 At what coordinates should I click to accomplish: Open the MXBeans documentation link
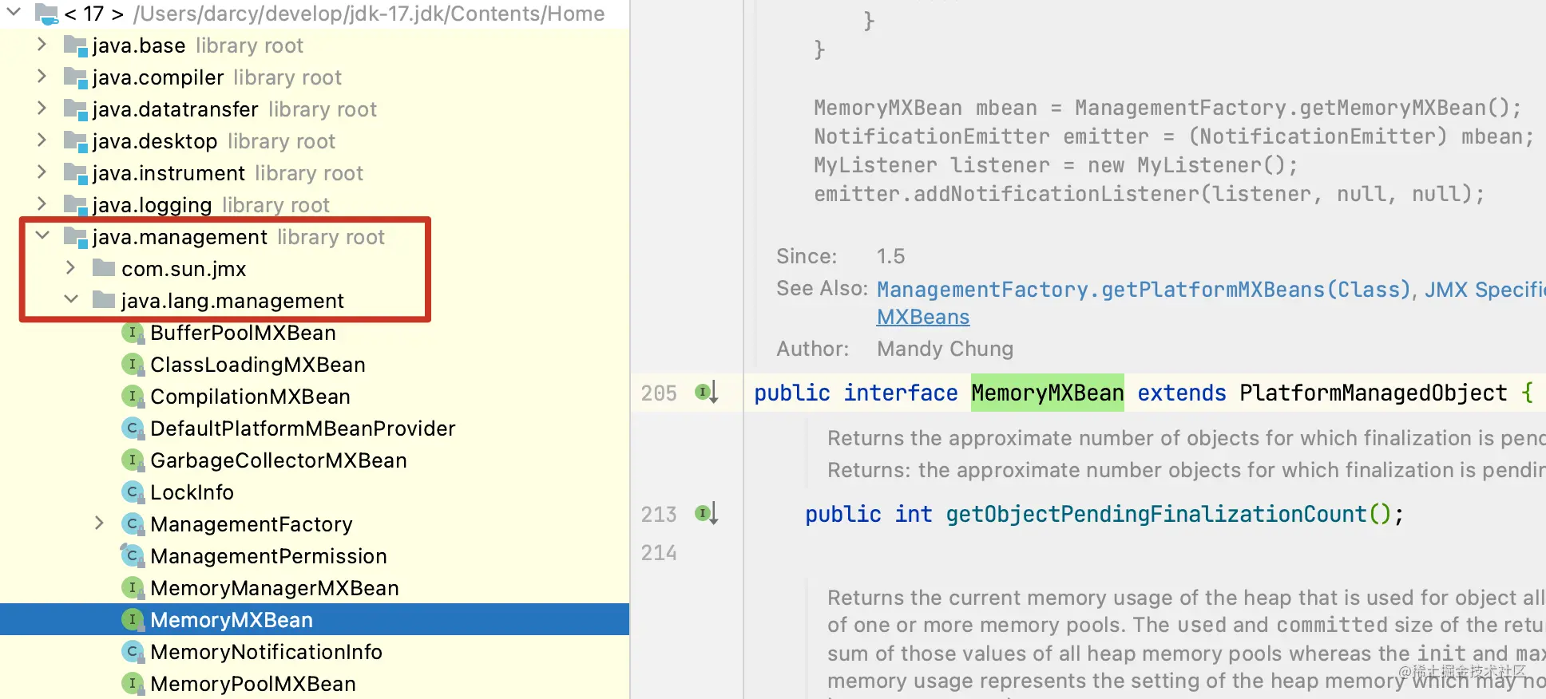pyautogui.click(x=923, y=317)
